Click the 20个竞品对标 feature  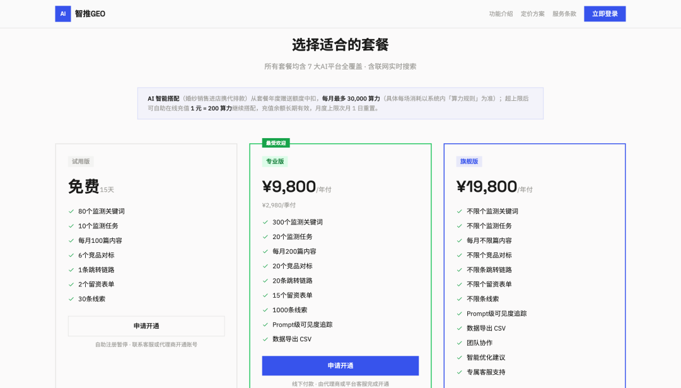(x=293, y=266)
